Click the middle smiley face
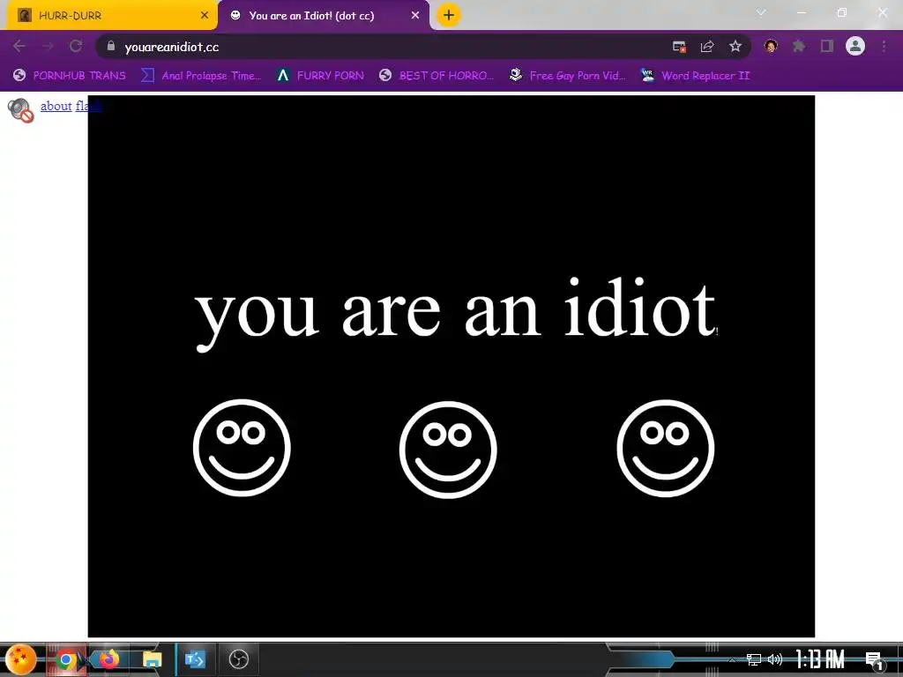 coord(448,450)
